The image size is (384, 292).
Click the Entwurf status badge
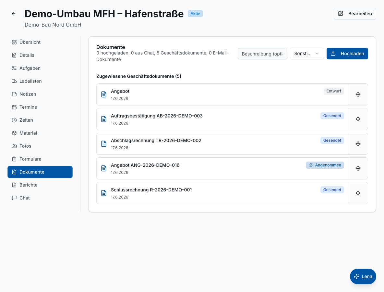coord(333,91)
